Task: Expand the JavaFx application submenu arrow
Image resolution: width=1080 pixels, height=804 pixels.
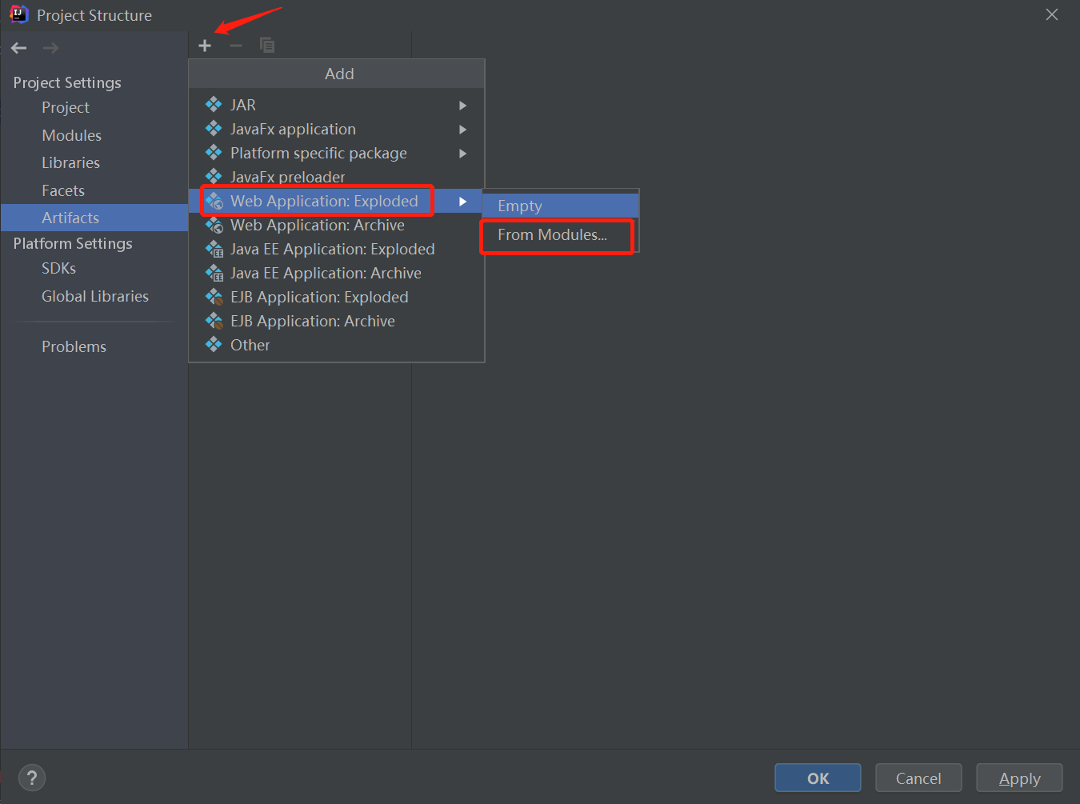Action: (x=462, y=130)
